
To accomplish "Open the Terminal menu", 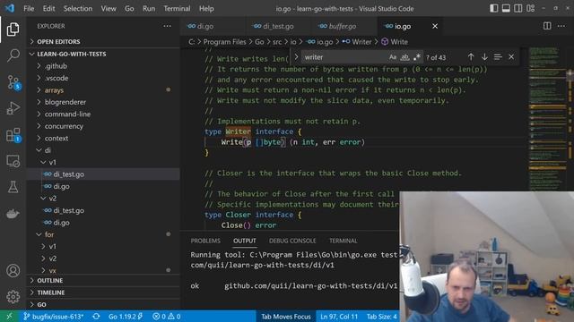I will click(177, 8).
